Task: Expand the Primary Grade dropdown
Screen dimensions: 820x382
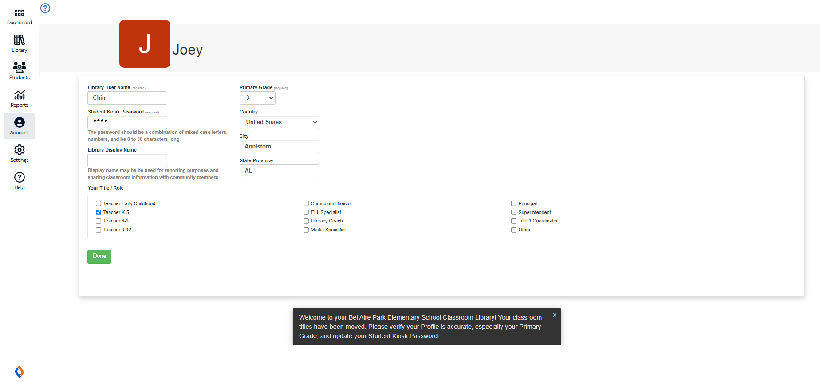Action: [257, 98]
